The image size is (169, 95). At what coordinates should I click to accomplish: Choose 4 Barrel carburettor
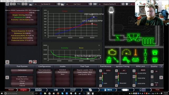coord(22,86)
